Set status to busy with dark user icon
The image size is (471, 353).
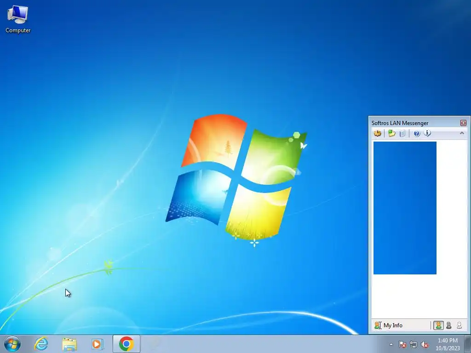[449, 325]
